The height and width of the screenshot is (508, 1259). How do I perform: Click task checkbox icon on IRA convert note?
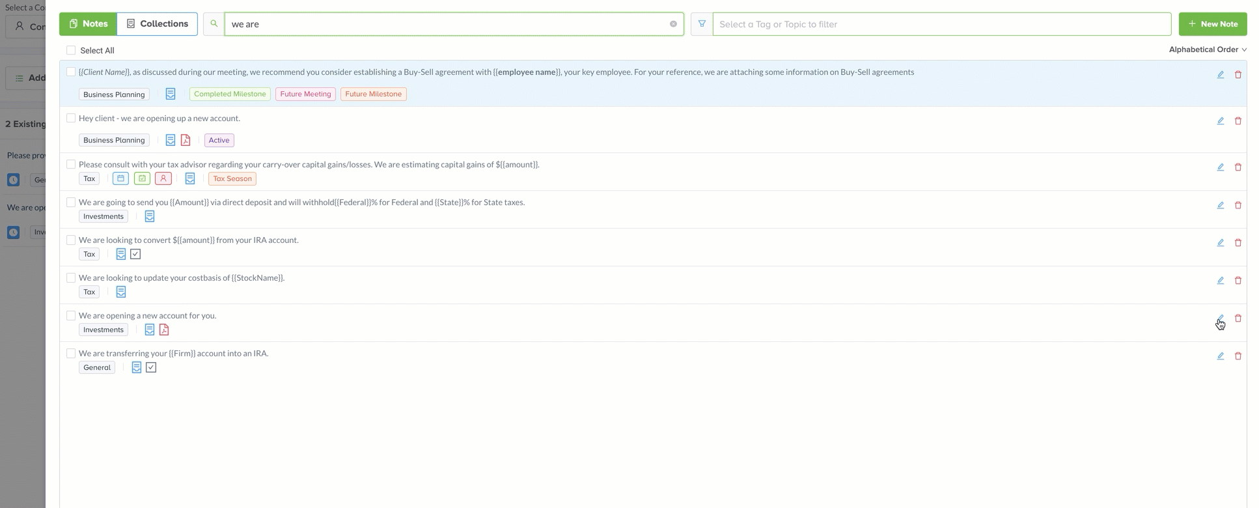[x=135, y=254]
